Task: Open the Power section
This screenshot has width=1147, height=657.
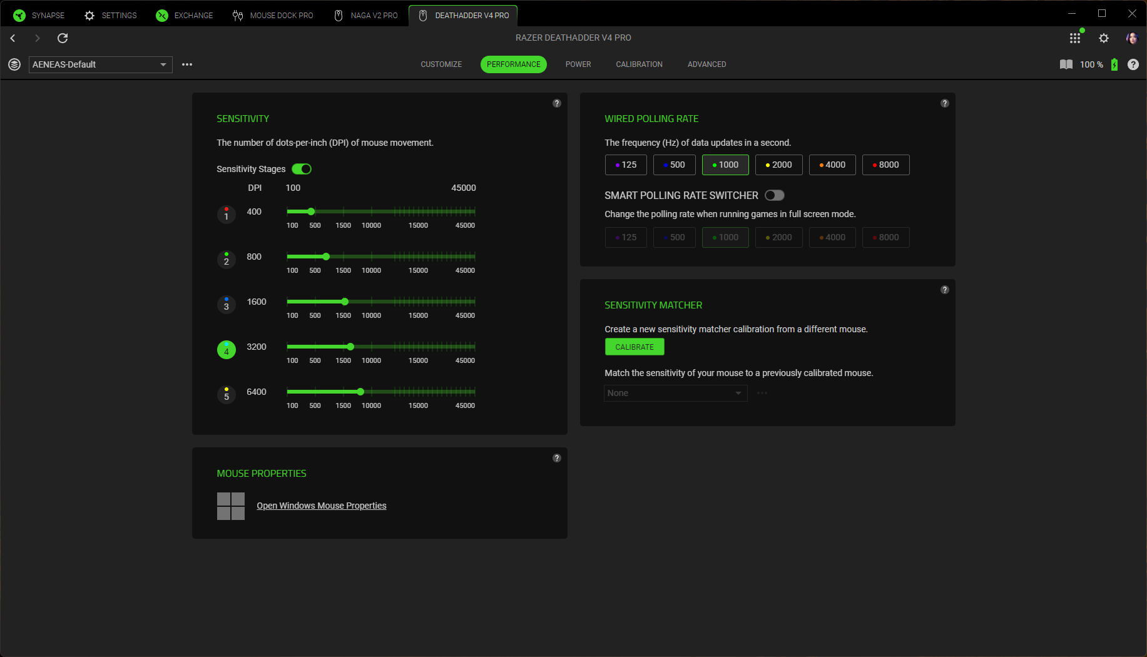Action: (x=578, y=64)
